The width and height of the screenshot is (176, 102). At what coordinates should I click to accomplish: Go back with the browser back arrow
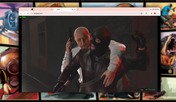tap(21, 13)
